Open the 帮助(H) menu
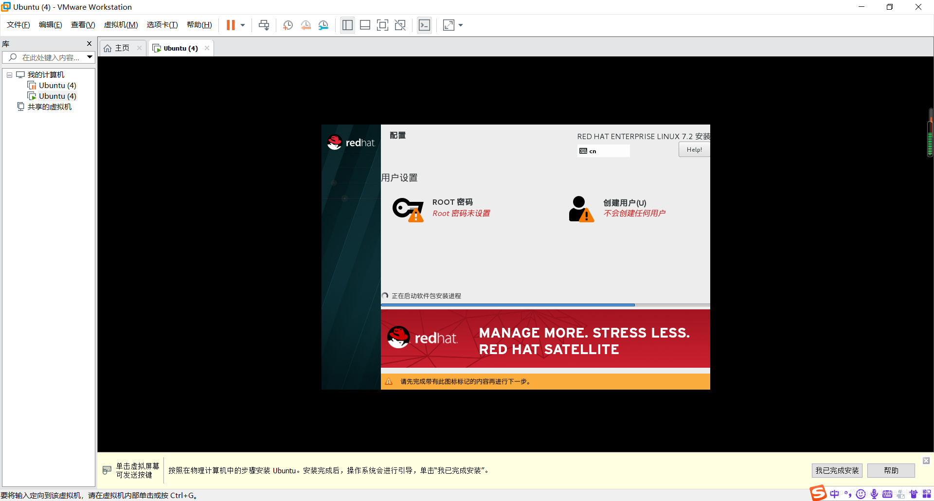Viewport: 934px width, 501px height. 199,25
